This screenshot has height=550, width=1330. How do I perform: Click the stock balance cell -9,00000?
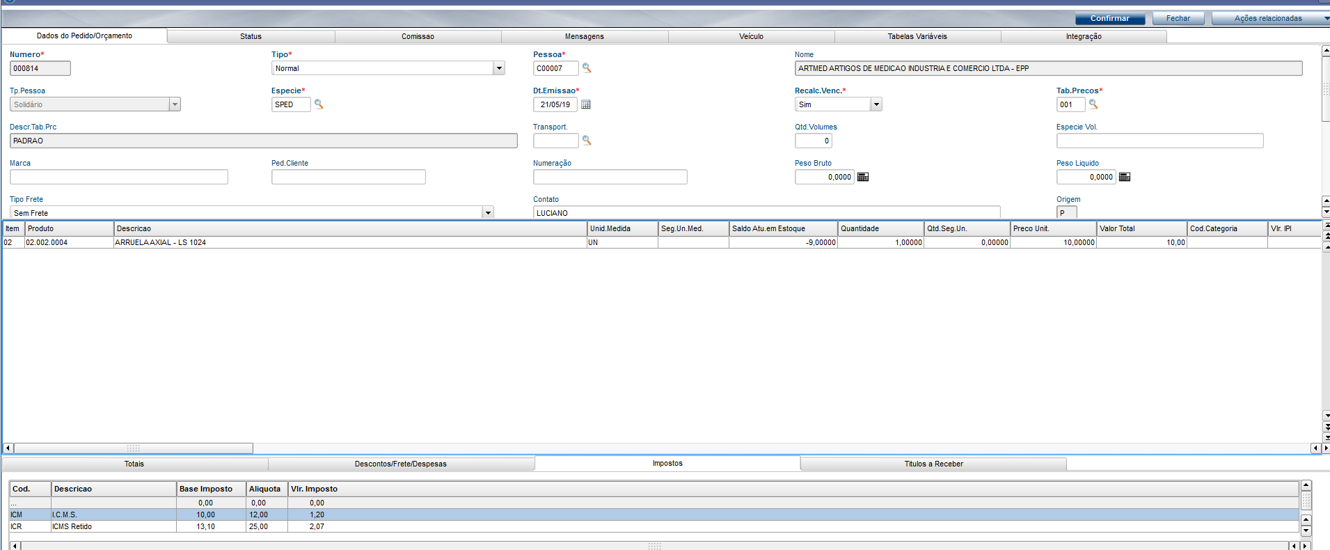pyautogui.click(x=783, y=242)
